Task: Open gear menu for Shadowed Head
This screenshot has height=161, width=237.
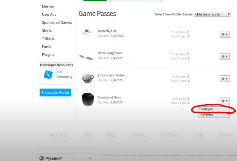Action: pos(224,101)
